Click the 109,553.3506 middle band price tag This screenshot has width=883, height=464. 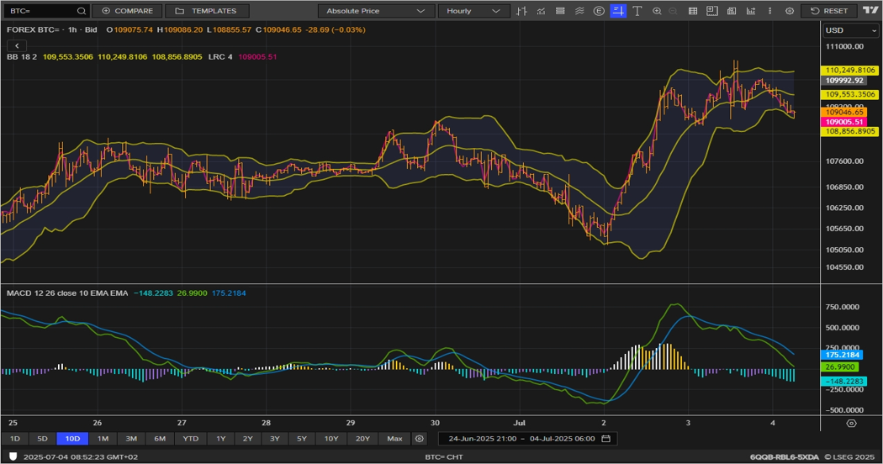pyautogui.click(x=849, y=95)
